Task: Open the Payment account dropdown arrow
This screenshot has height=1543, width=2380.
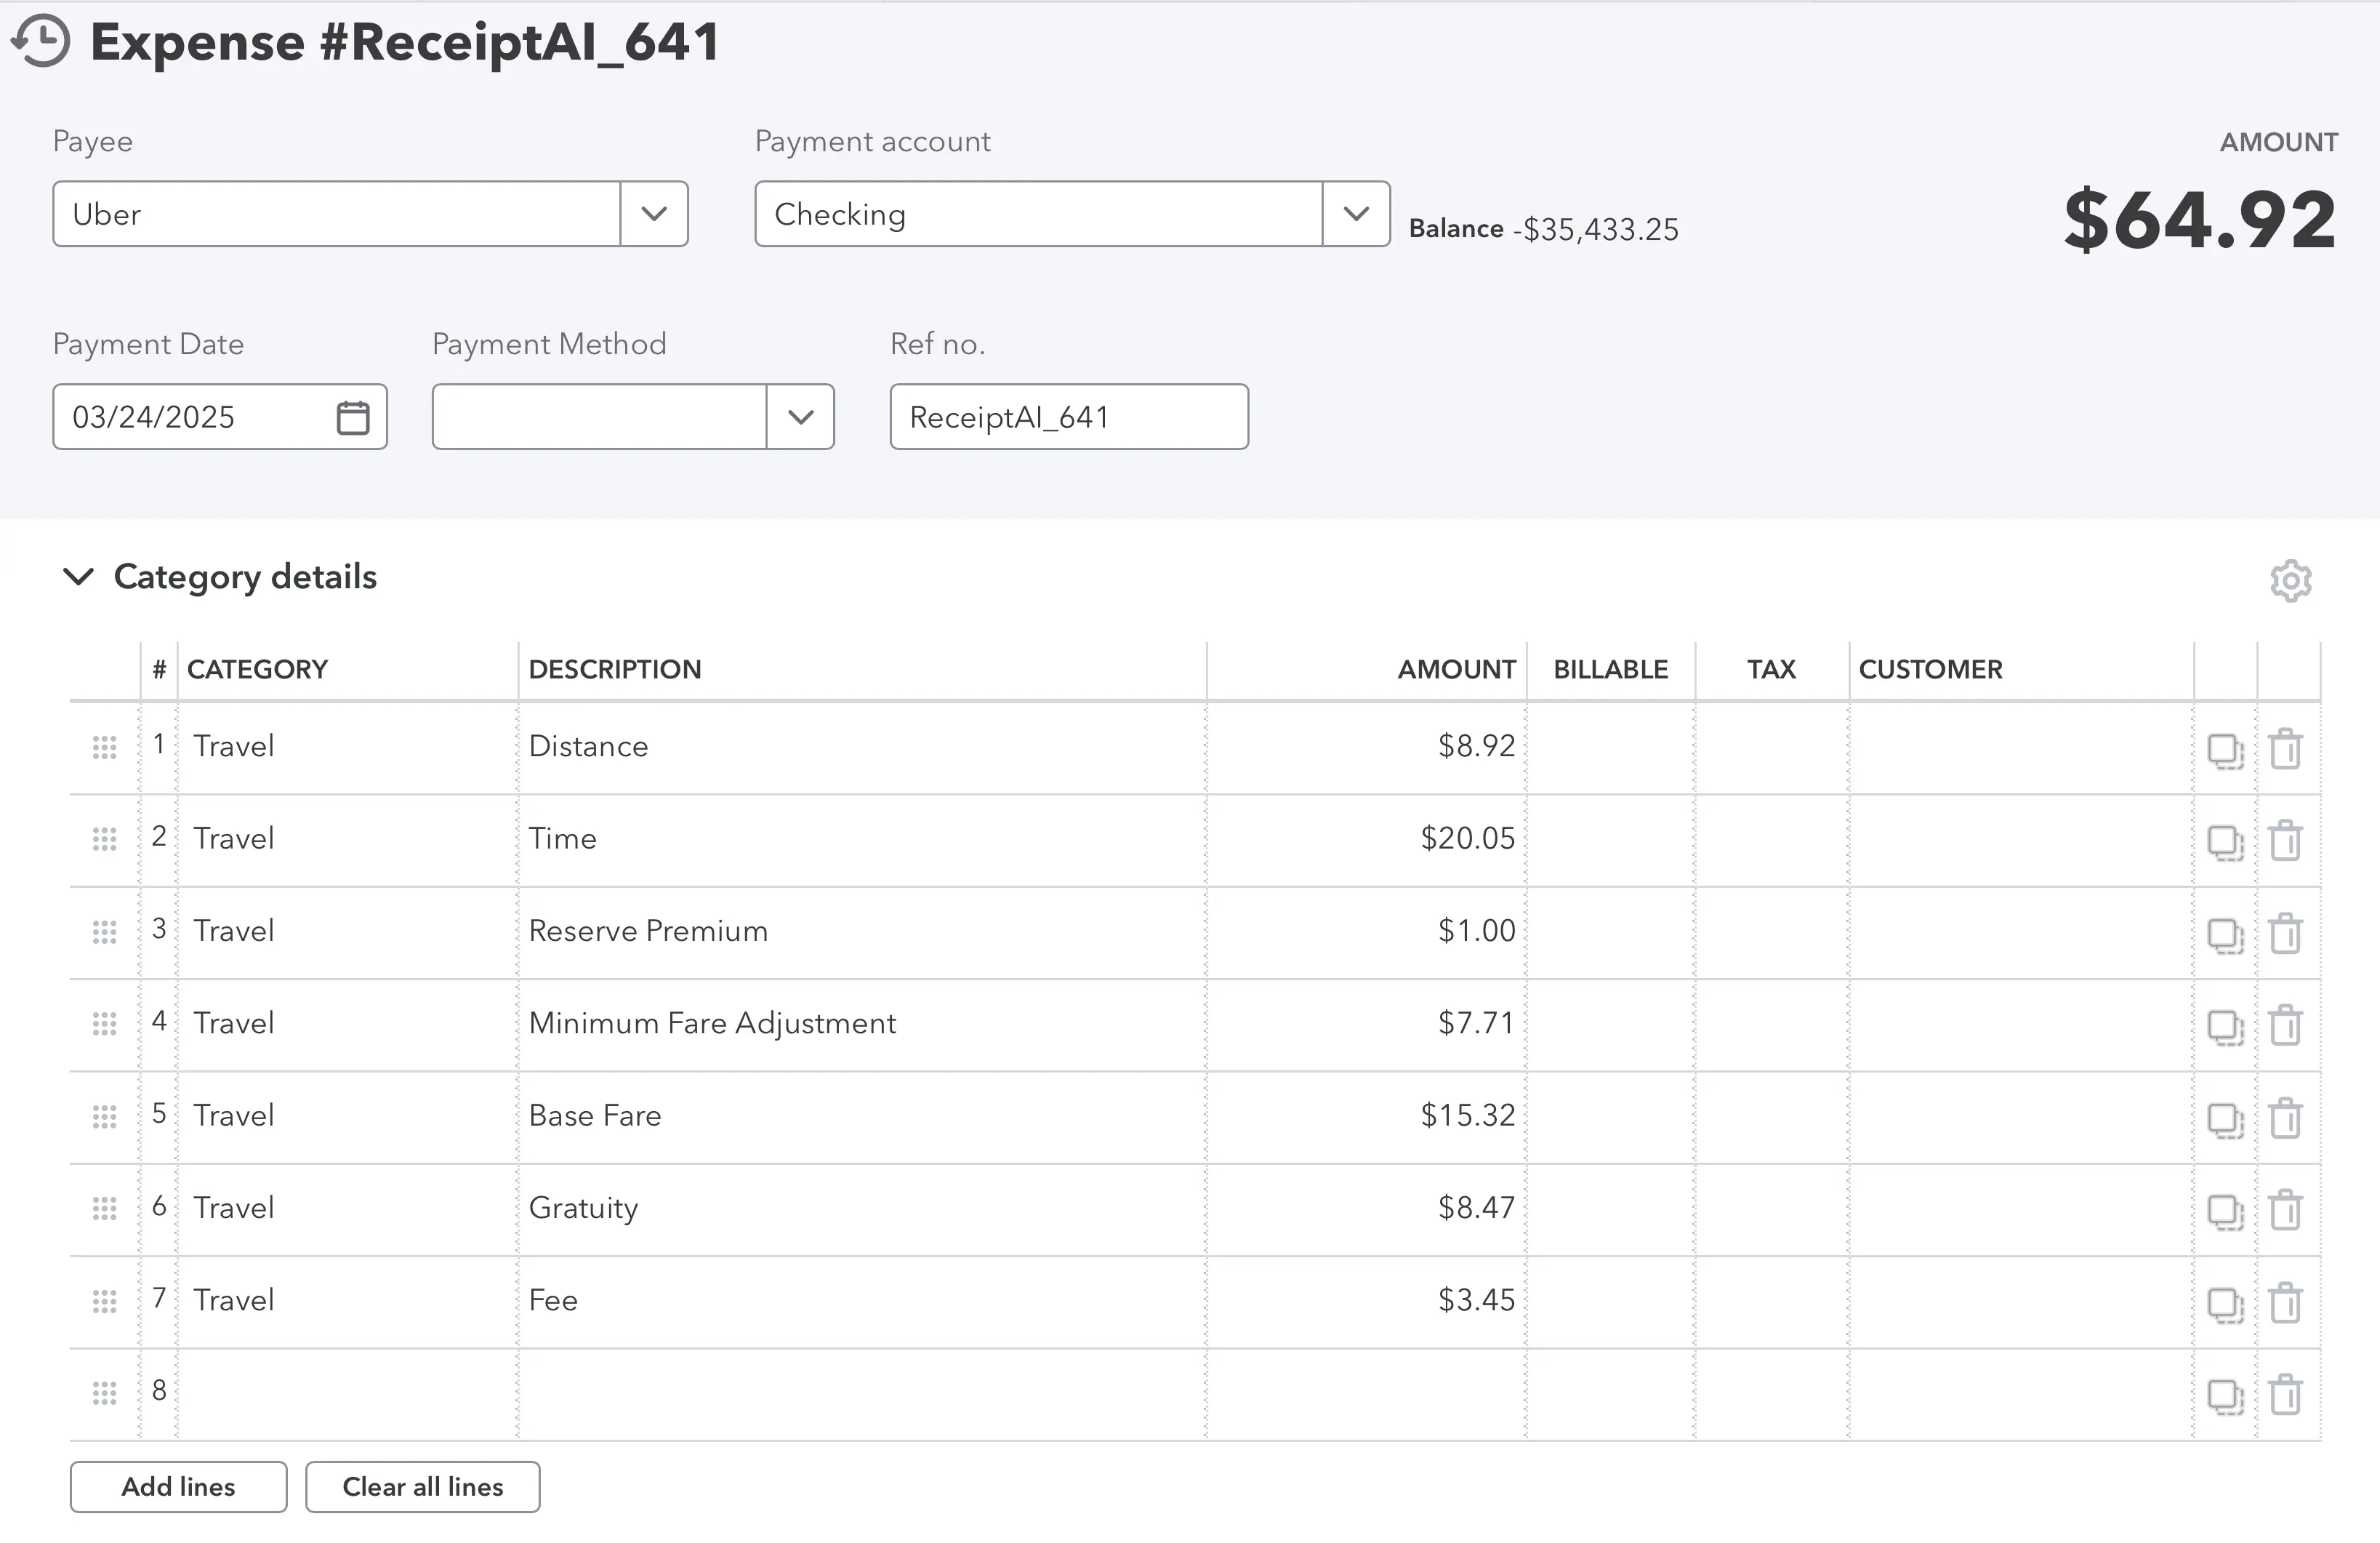Action: point(1356,214)
